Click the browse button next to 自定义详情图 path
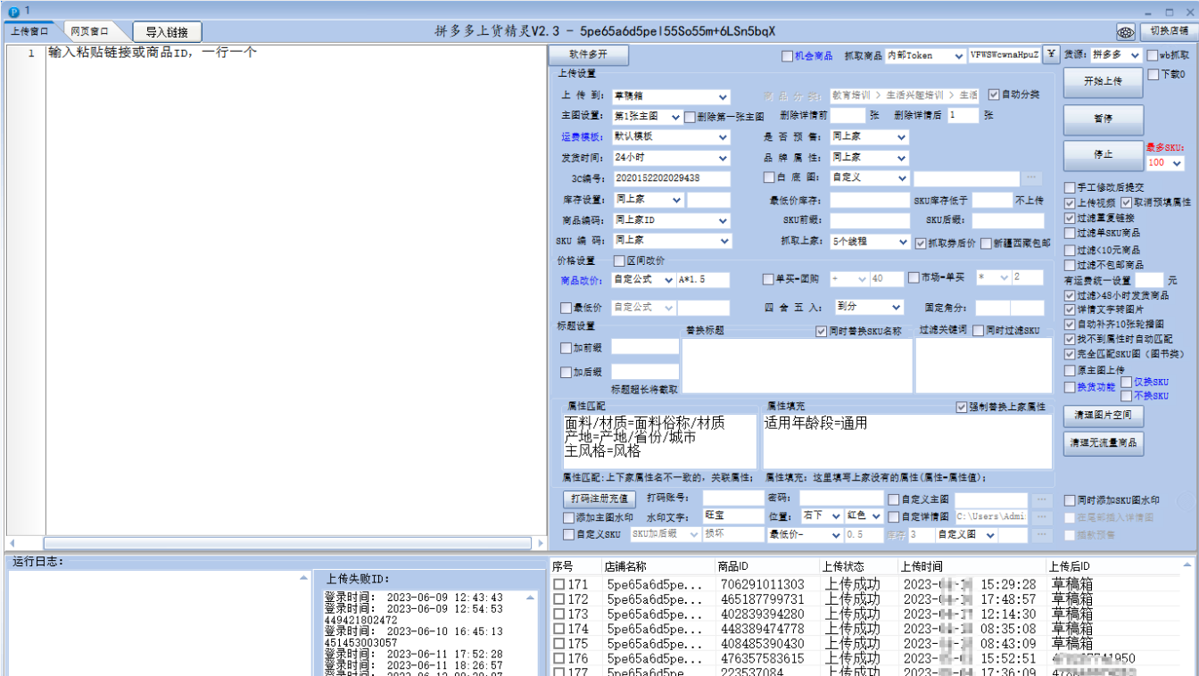The width and height of the screenshot is (1199, 676). coord(1041,517)
